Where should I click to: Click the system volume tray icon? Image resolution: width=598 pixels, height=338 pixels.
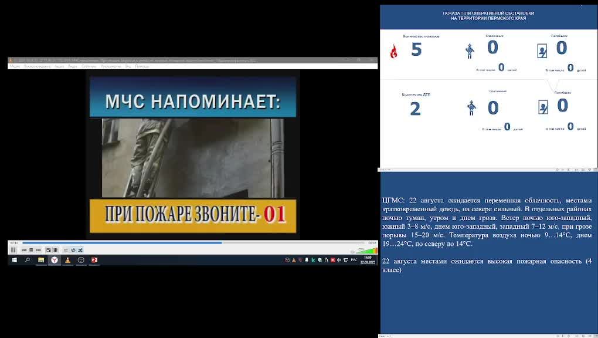click(x=339, y=260)
